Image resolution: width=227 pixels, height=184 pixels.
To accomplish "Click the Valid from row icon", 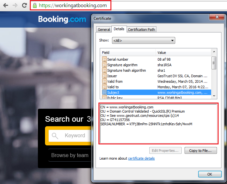I will [104, 81].
